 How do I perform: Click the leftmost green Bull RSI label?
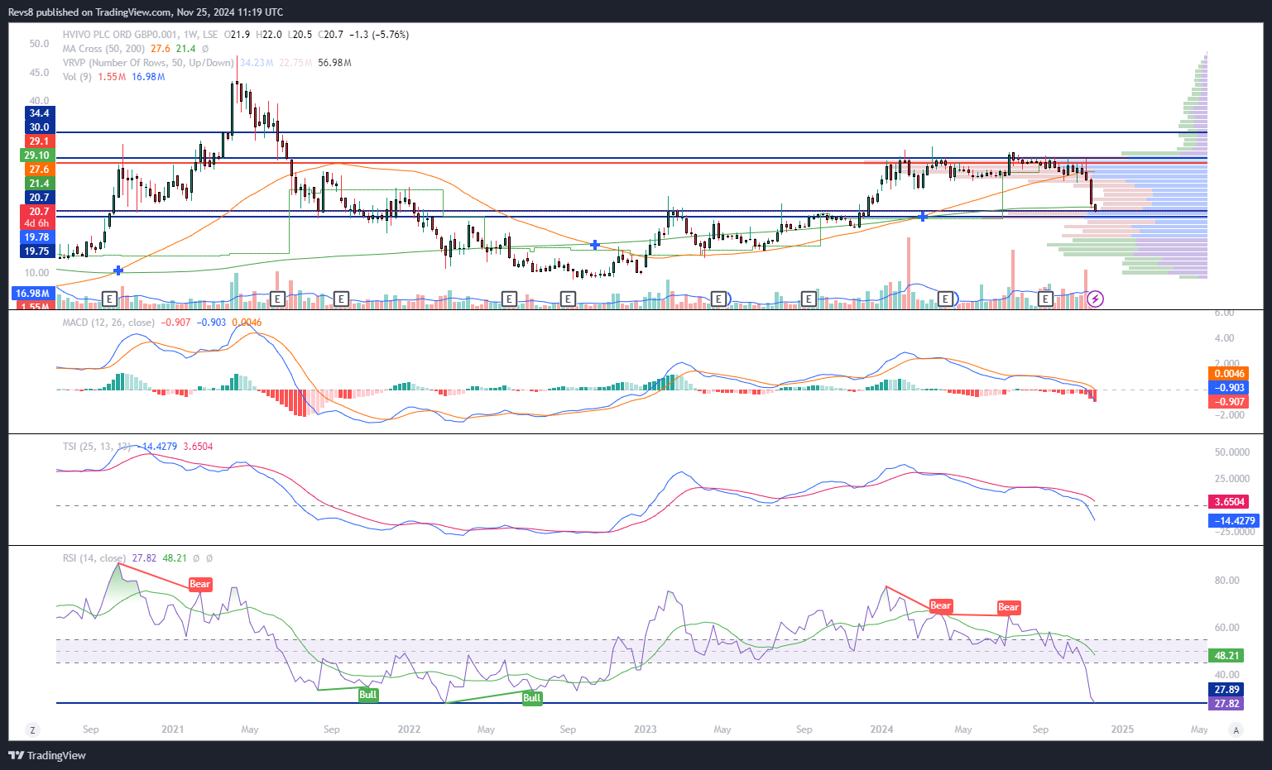[x=368, y=695]
